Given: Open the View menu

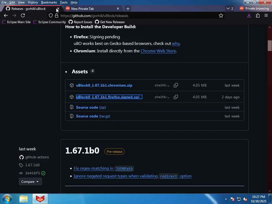Looking at the screenshot, I should click(21, 2).
